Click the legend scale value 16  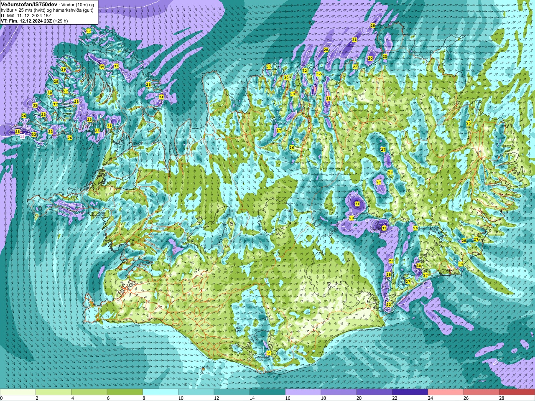pyautogui.click(x=288, y=398)
